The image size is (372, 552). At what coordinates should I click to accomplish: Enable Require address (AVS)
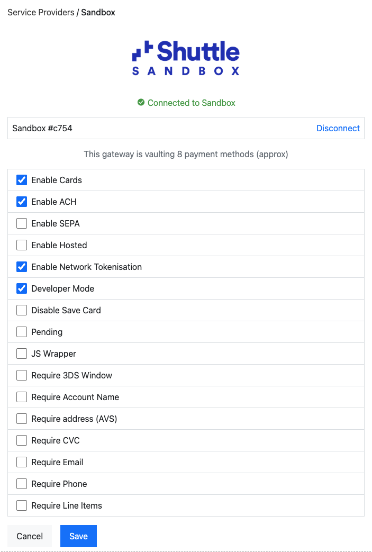(22, 419)
